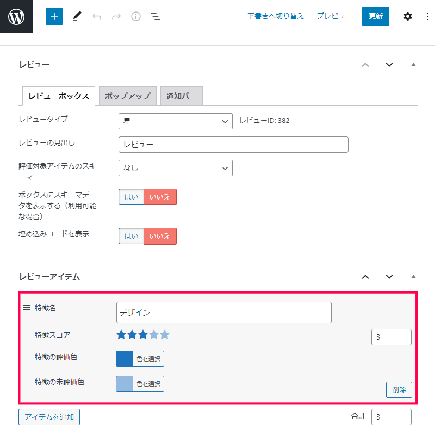Open the settings gear icon
Screen dimensions: 435x430
(x=407, y=16)
